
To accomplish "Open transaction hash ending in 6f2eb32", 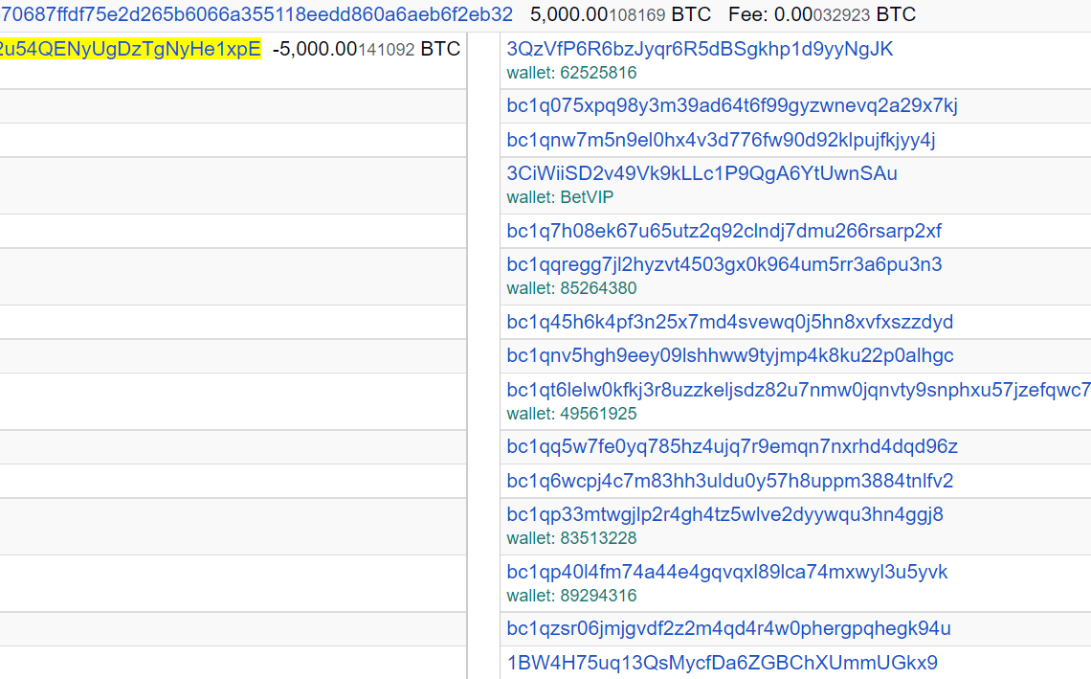I will click(x=256, y=14).
